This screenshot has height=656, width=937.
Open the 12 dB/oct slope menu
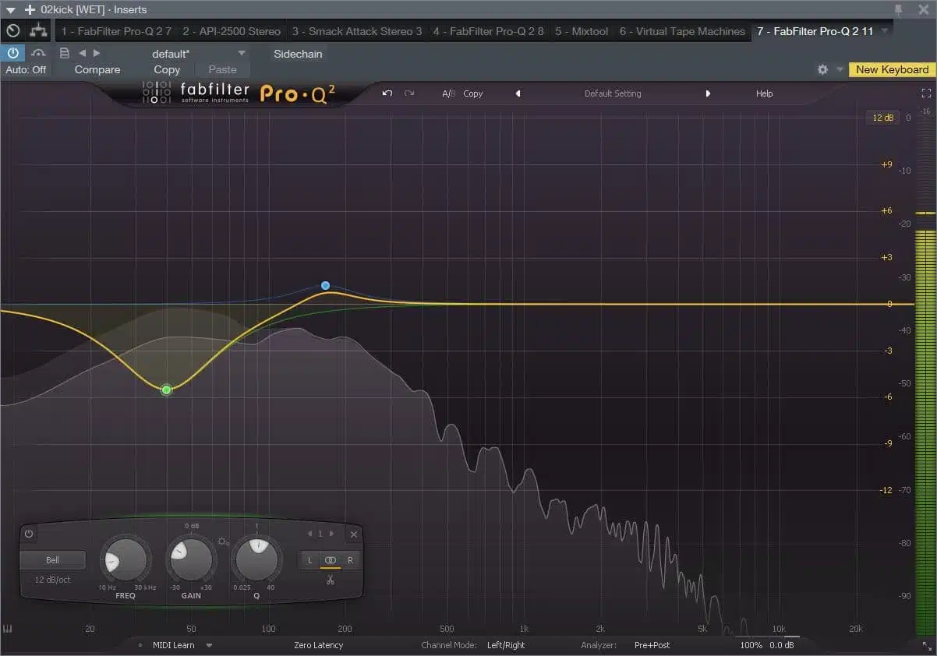(x=52, y=580)
